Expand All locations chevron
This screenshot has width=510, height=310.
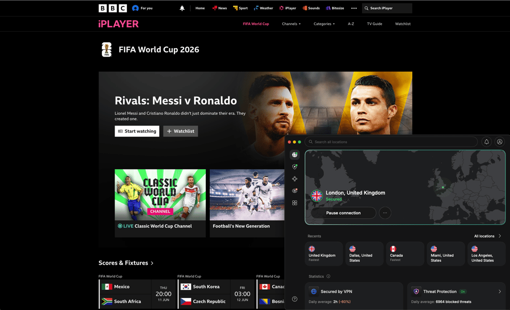click(x=500, y=236)
